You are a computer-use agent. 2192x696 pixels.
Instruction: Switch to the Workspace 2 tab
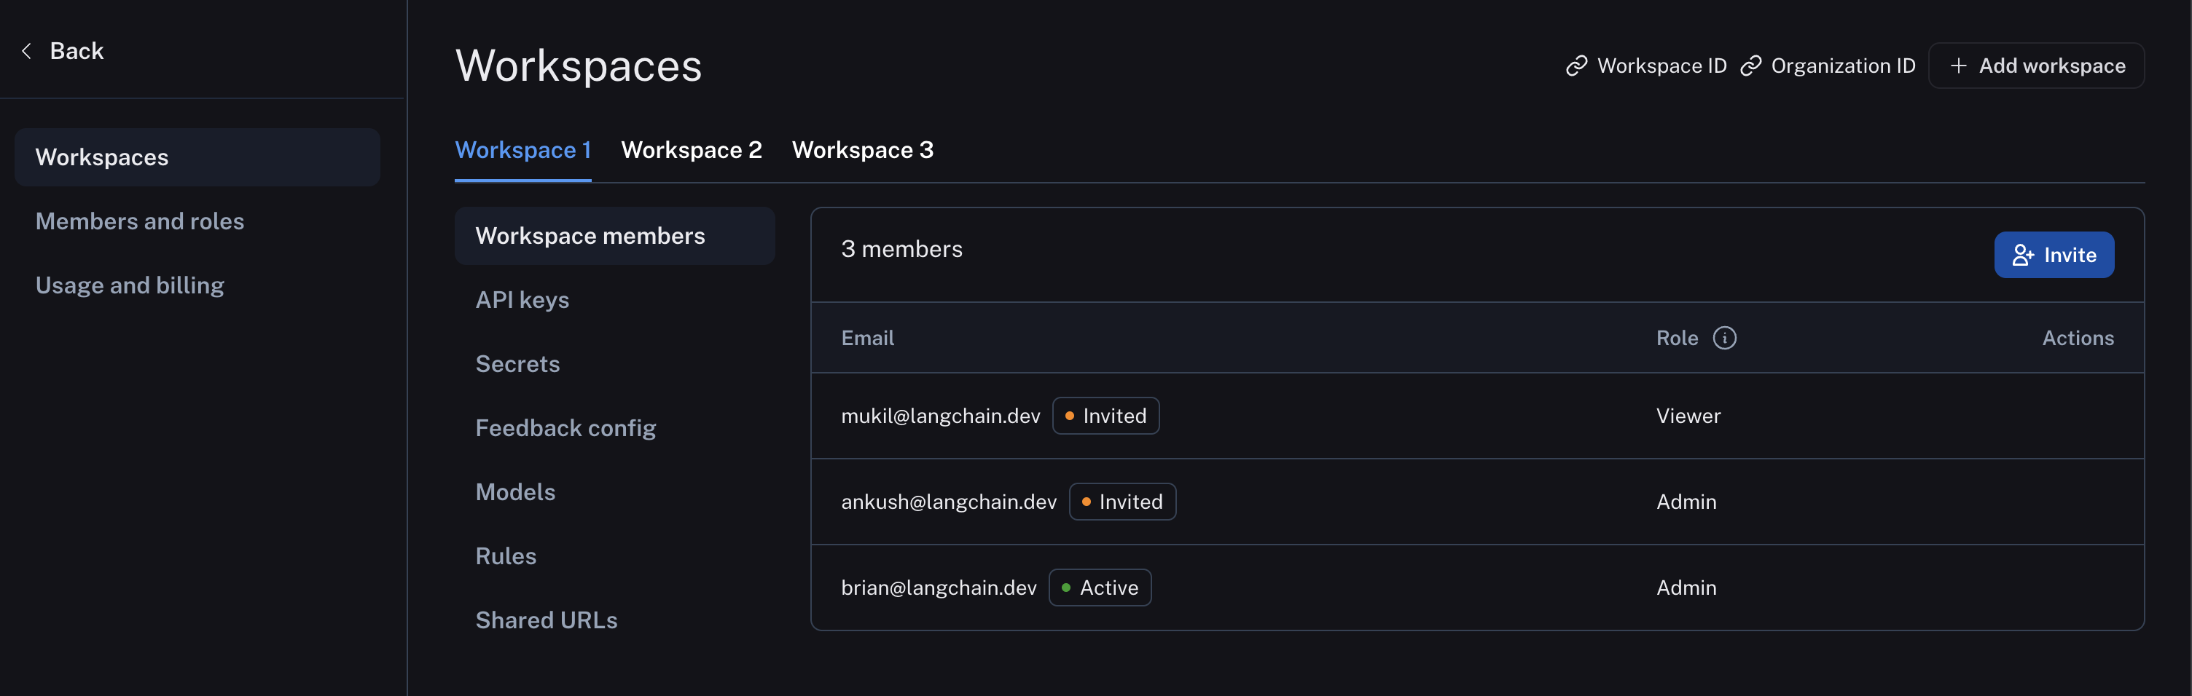692,149
